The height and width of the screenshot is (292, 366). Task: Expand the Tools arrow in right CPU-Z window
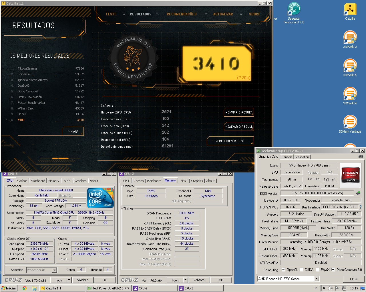(x=185, y=280)
